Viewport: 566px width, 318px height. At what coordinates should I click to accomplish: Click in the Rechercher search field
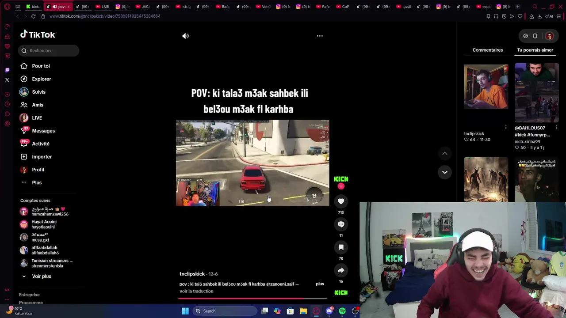click(x=49, y=51)
